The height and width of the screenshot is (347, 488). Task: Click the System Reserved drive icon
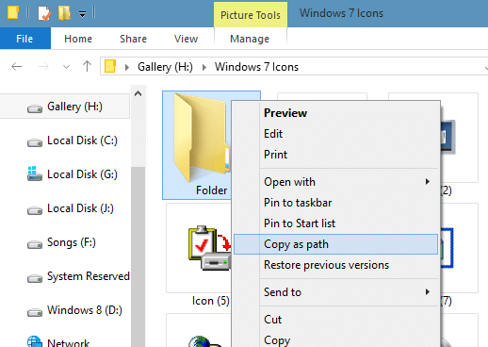35,278
